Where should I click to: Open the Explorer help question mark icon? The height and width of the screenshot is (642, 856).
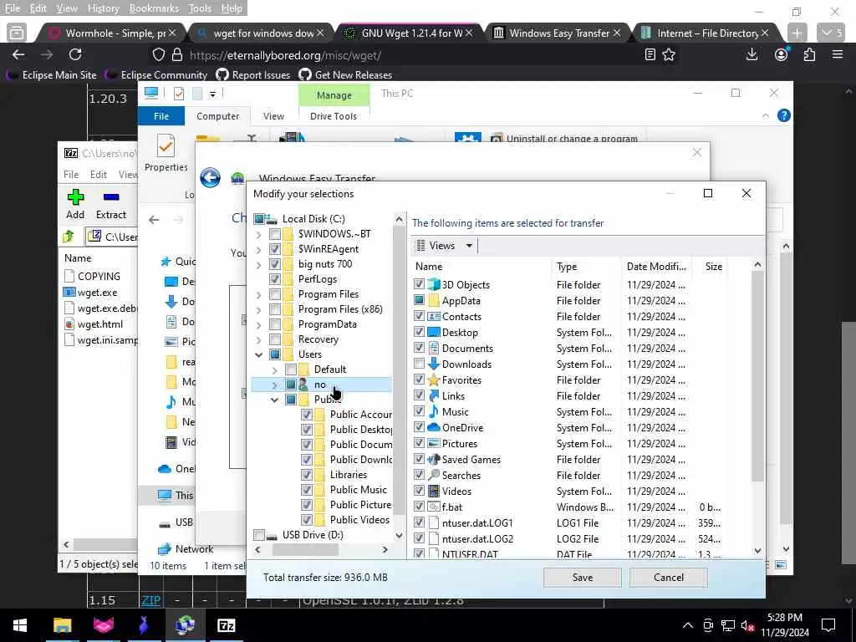point(783,115)
